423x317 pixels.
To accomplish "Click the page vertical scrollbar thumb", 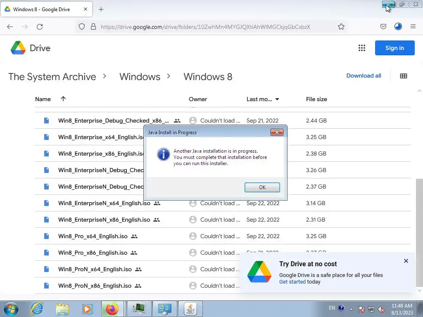I will pos(419,233).
